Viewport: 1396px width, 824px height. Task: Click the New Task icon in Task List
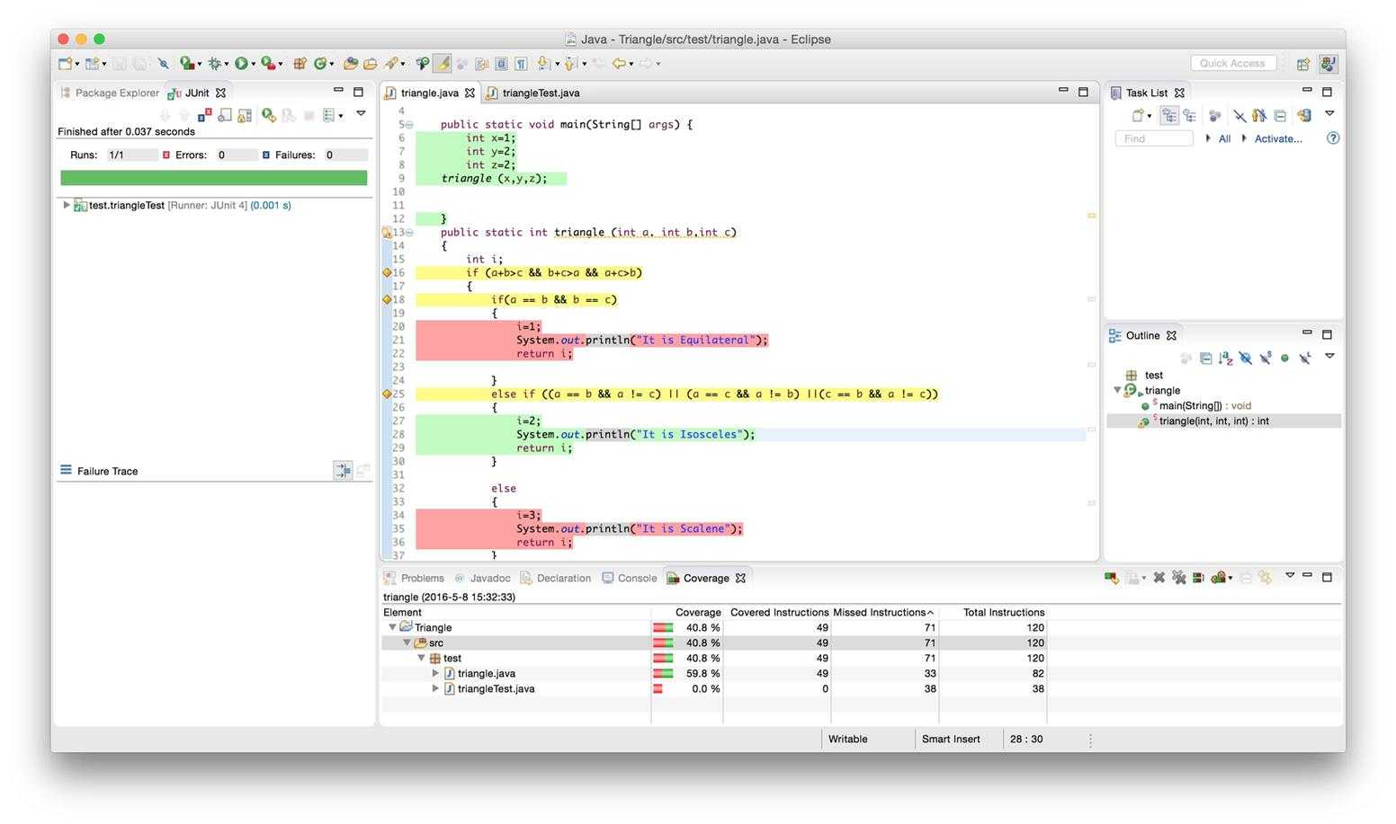(1138, 115)
